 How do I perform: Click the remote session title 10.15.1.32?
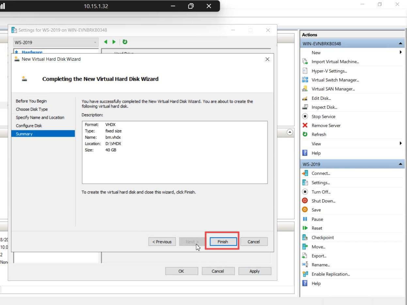96,6
